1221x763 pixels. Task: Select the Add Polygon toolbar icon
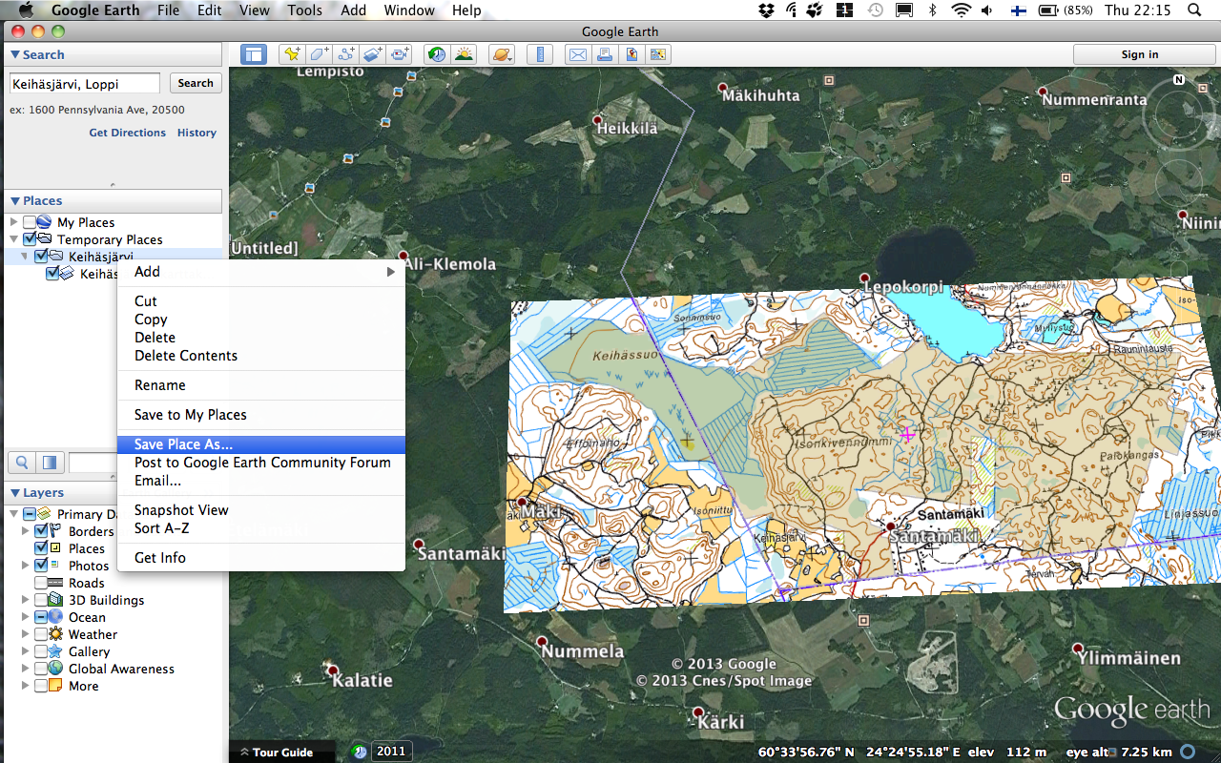[319, 54]
